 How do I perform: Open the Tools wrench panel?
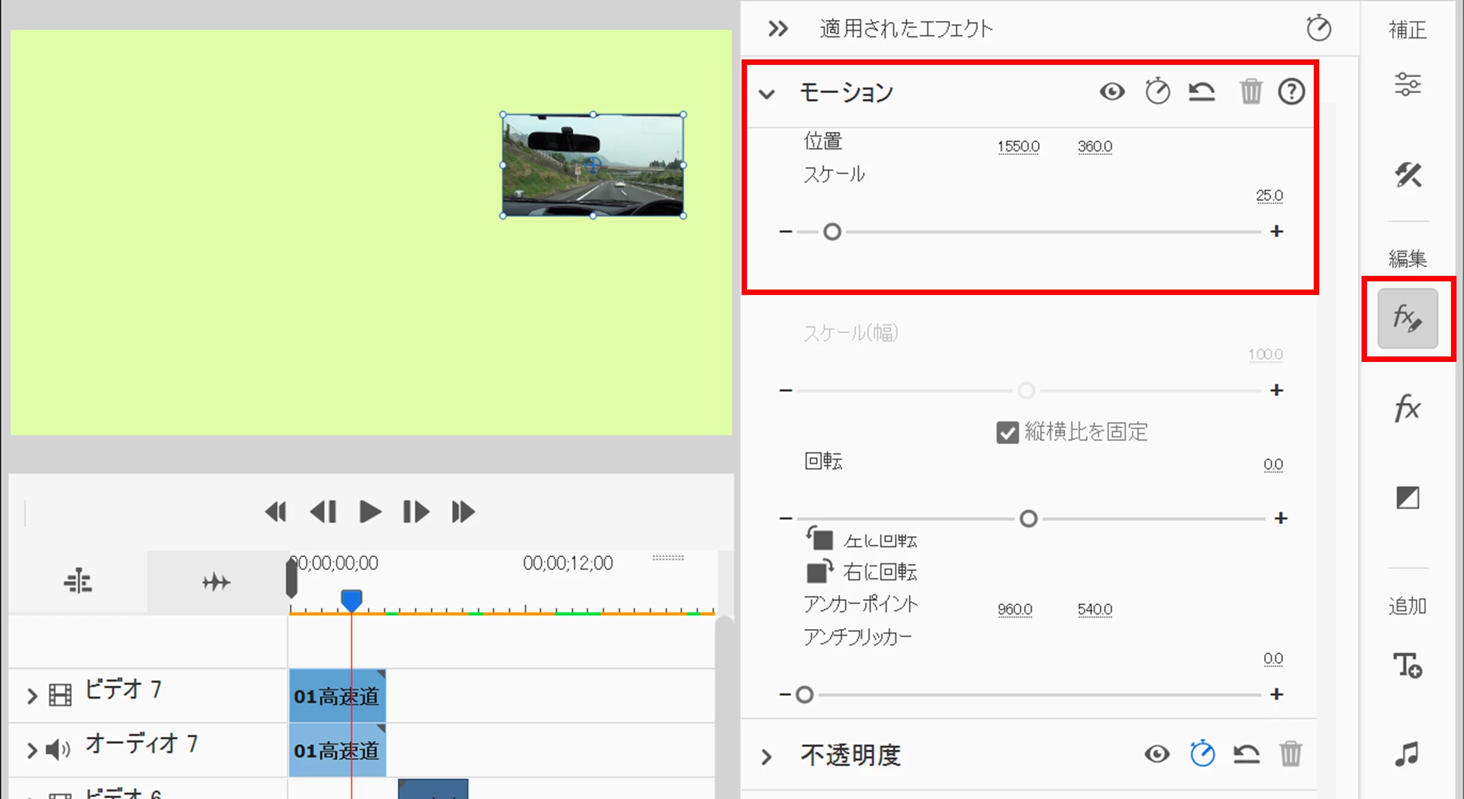click(1407, 175)
